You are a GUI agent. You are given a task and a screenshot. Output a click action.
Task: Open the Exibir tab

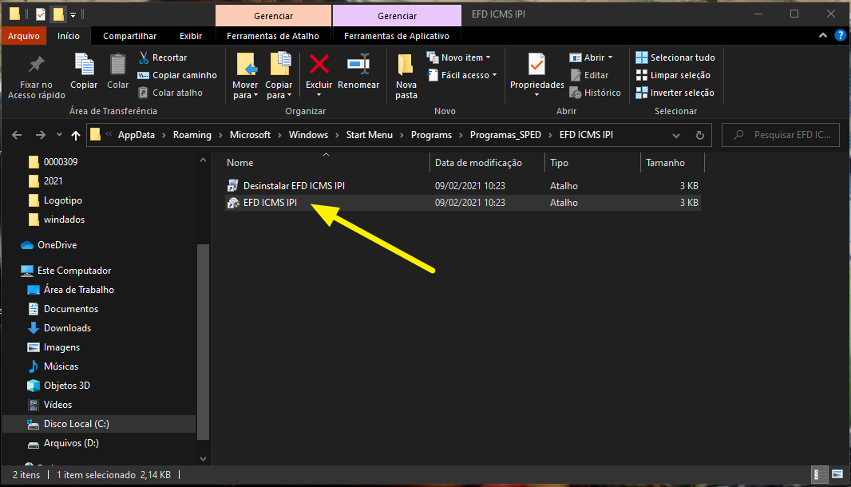tap(191, 36)
